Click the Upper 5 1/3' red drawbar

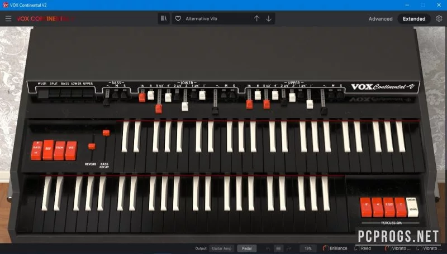pos(267,104)
